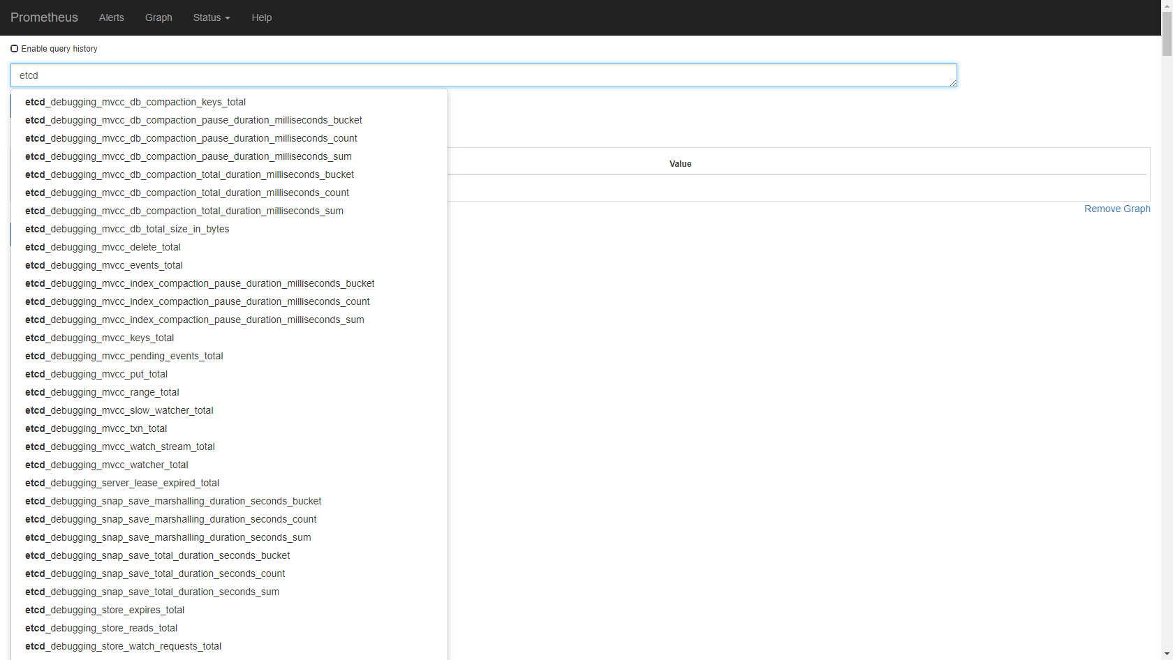Choose etcd_debugging_store_reads_total suggestion
The height and width of the screenshot is (660, 1173).
click(x=101, y=628)
